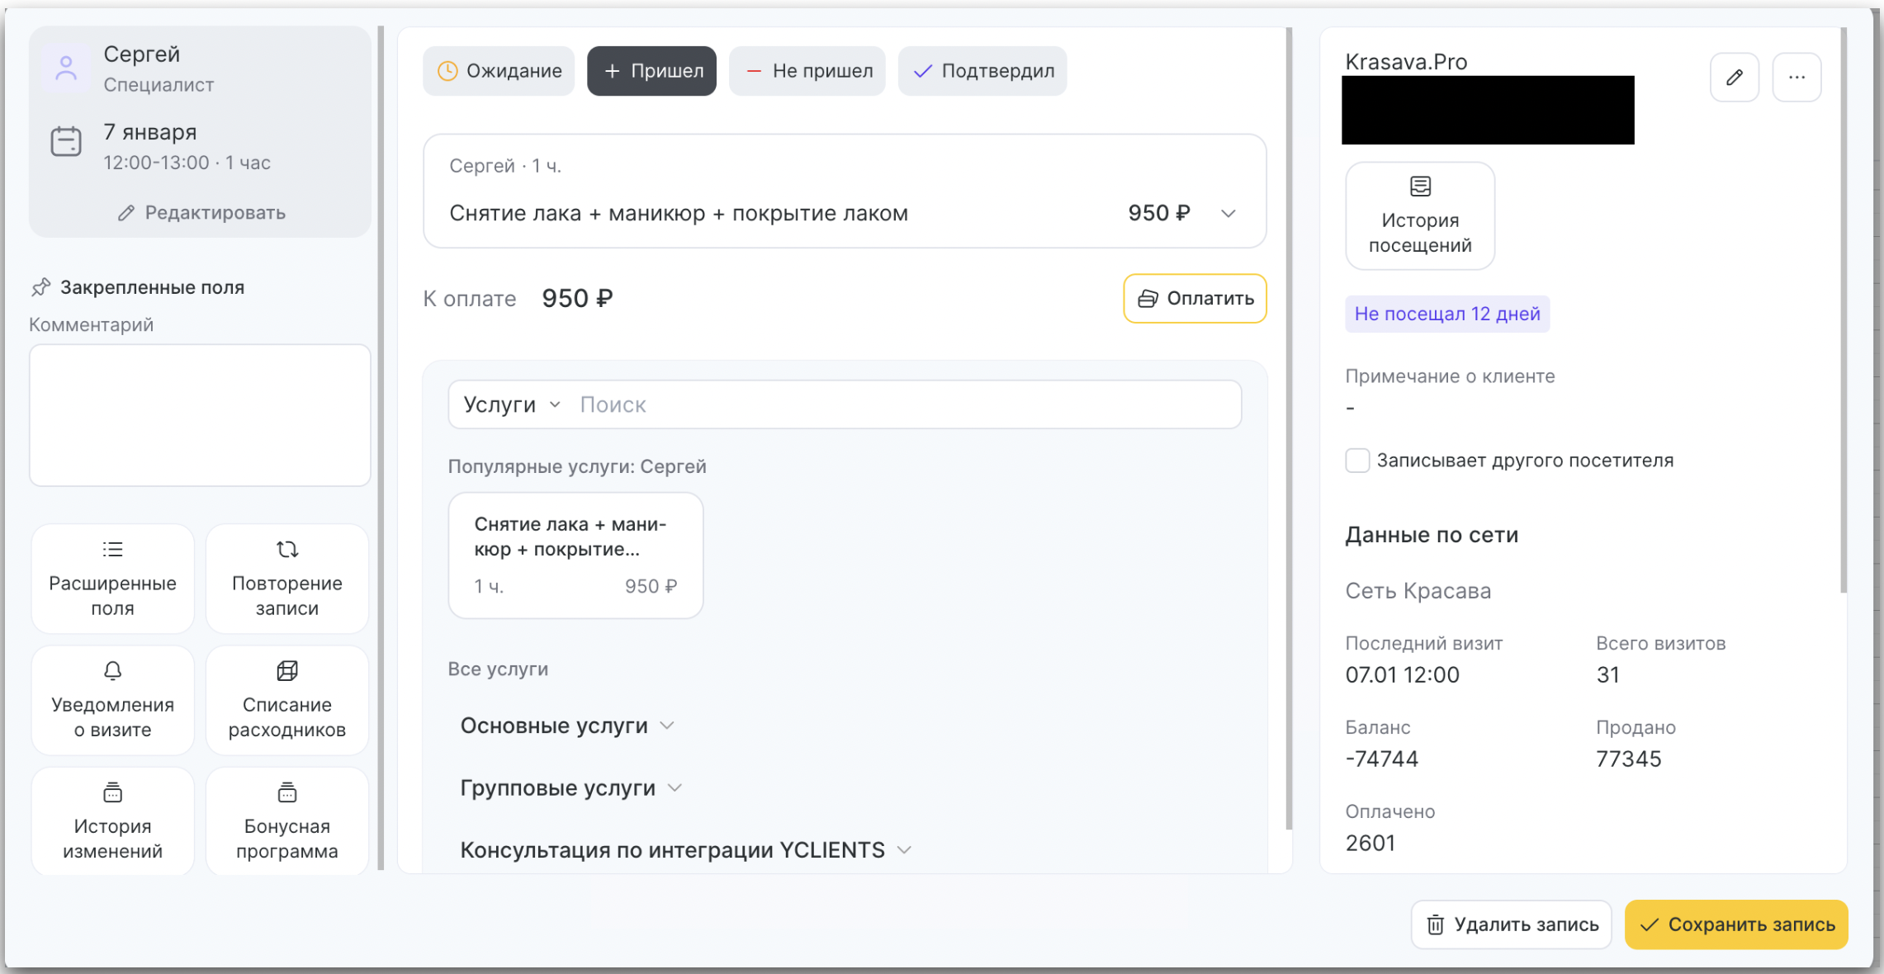Viewport: 1884px width, 974px height.
Task: Open Списание расходников consumables tile
Action: 286,700
